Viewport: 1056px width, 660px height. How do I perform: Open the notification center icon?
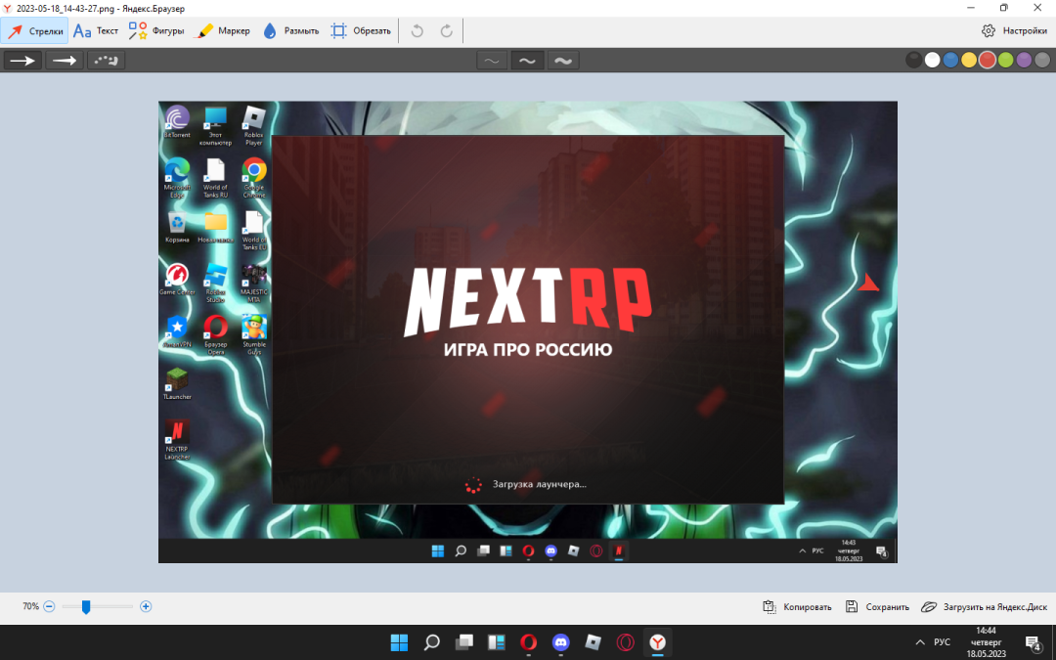pos(1033,642)
